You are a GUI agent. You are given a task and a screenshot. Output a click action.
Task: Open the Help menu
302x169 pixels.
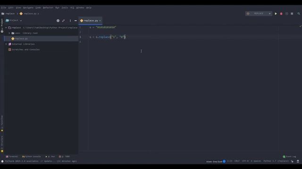[x=89, y=8]
